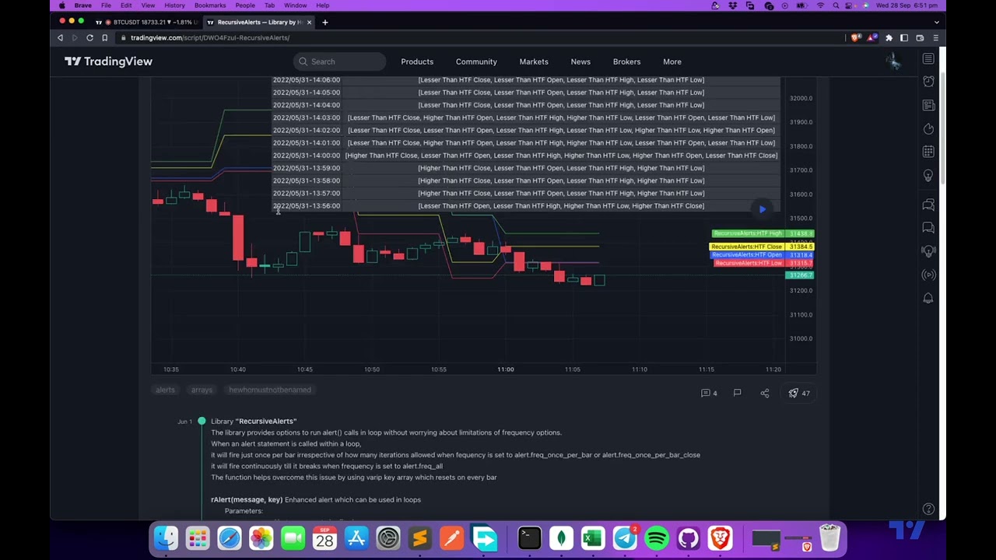996x560 pixels.
Task: Close the RecursiveAlerts tab
Action: click(309, 22)
